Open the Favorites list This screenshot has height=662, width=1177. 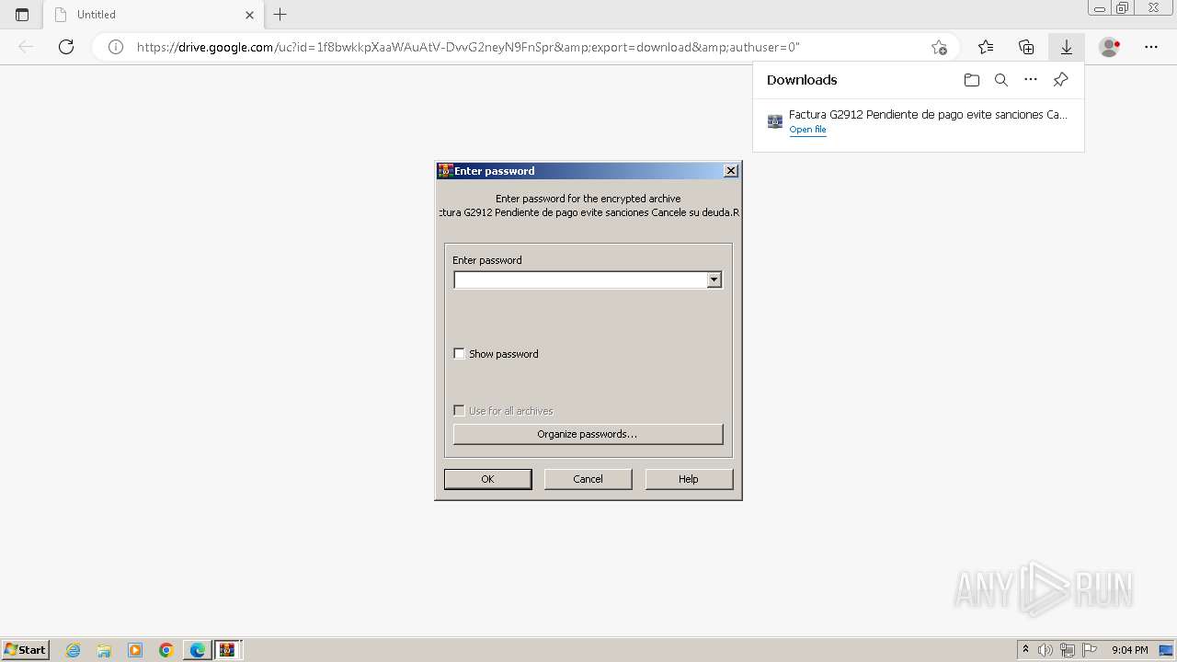point(986,47)
